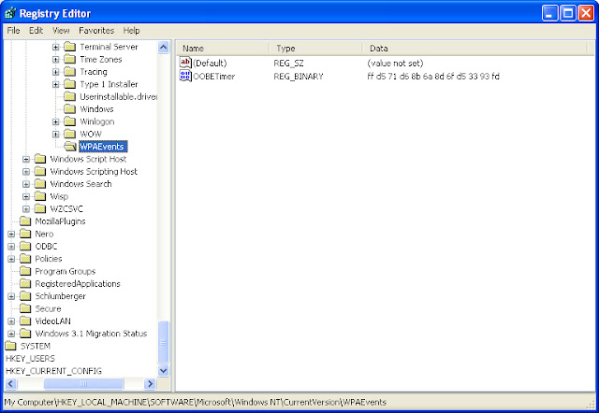This screenshot has width=599, height=413.
Task: Click the Schlumberger folder icon
Action: pos(25,296)
